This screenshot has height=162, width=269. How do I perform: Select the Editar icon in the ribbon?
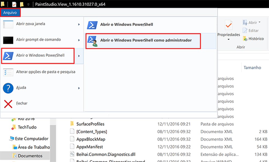[245, 30]
